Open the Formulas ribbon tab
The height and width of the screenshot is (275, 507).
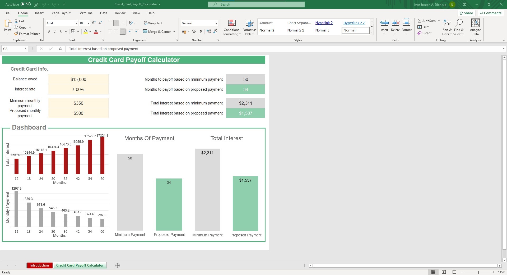pos(85,13)
